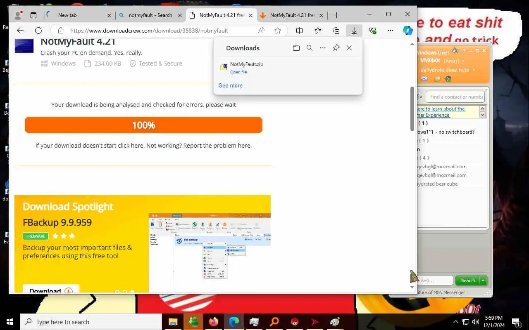Viewport: 529px width, 330px height.
Task: Open File Explorer from the taskbar
Action: click(173, 322)
